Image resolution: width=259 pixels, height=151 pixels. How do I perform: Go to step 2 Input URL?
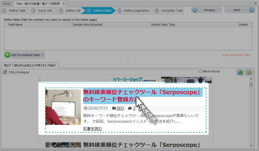[42, 10]
